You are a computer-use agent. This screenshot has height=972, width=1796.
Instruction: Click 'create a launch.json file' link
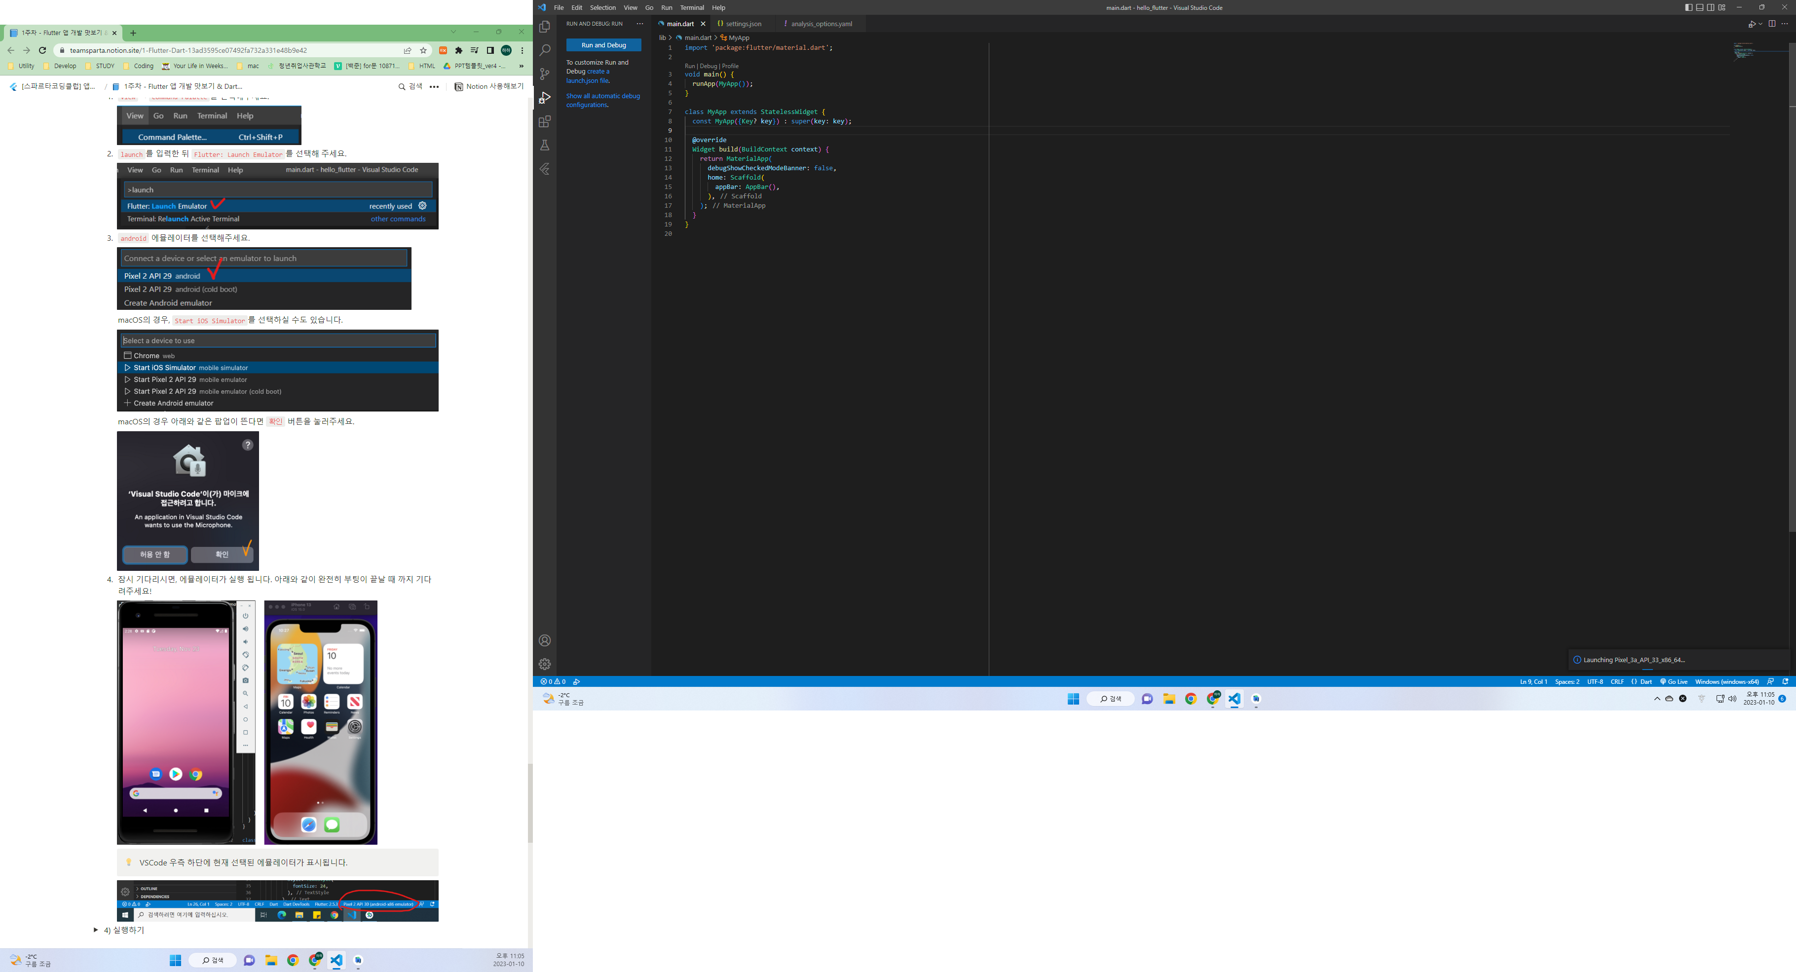click(x=588, y=76)
